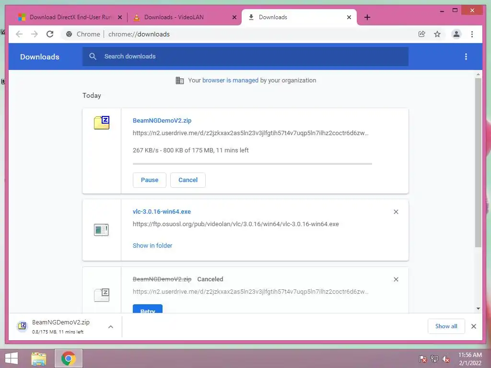Viewport: 491px width, 368px height.
Task: Click the Today date heading
Action: pos(92,95)
